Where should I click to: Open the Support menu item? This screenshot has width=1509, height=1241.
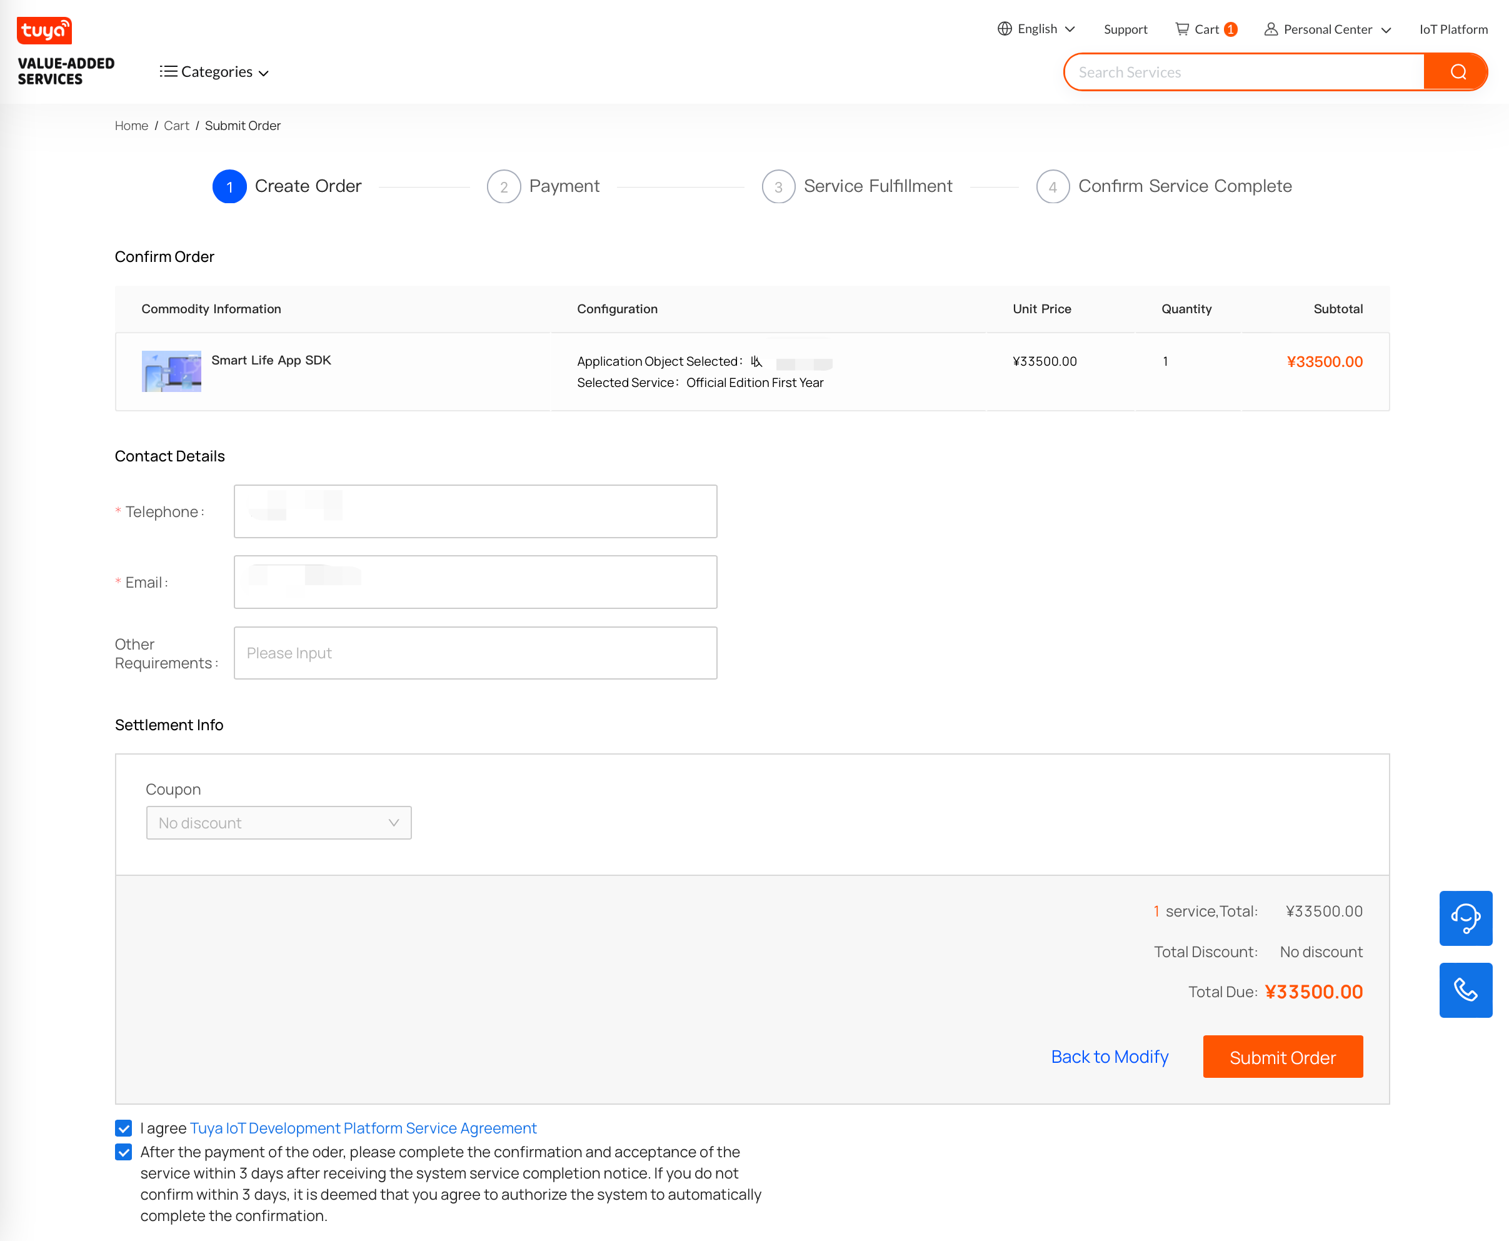click(x=1125, y=29)
